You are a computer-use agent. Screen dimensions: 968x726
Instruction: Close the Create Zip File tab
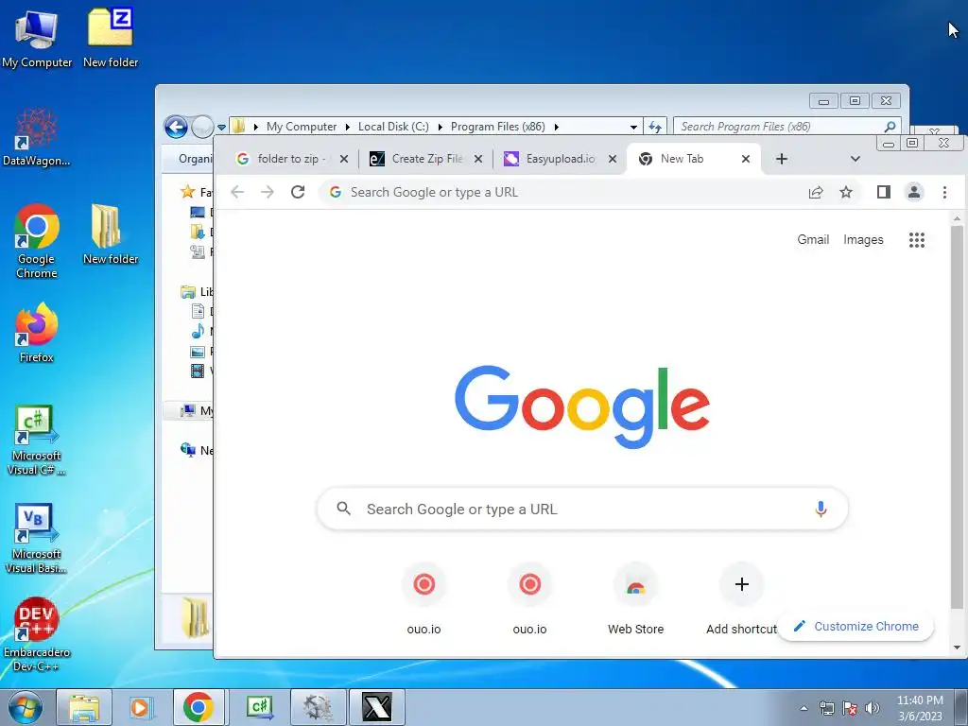click(478, 159)
